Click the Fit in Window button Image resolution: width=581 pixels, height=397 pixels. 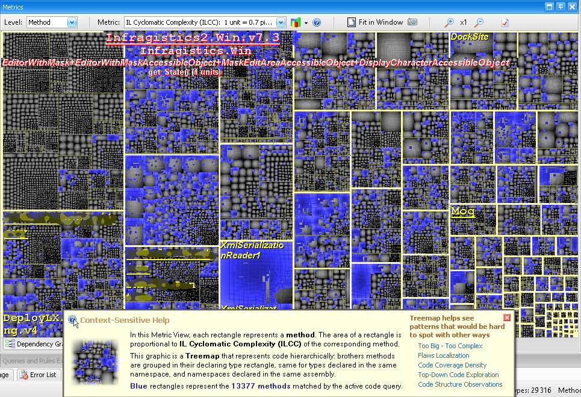tap(375, 22)
